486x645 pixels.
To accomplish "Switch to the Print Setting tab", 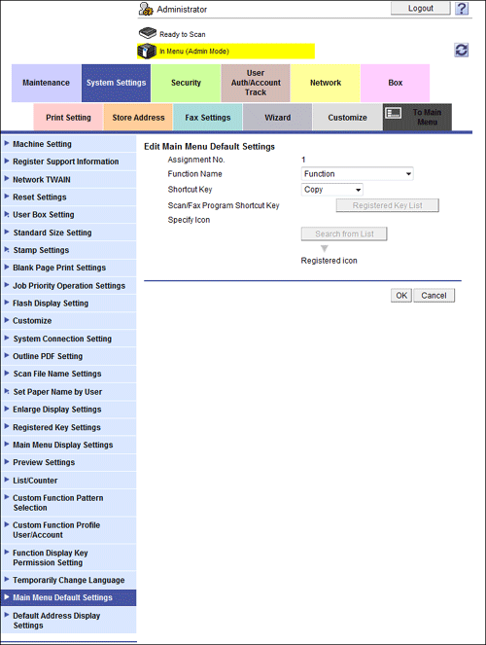I will pos(68,118).
